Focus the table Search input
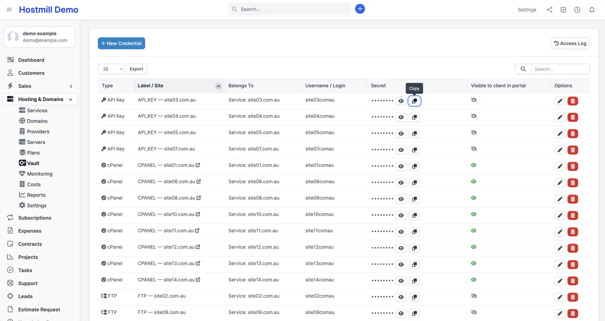 (560, 69)
